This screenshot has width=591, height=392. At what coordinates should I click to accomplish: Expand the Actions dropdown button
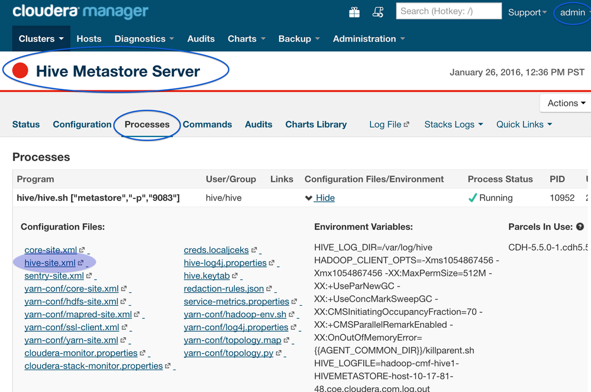point(566,103)
